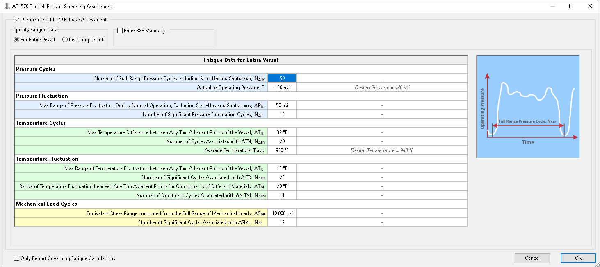Click the Design Temperature = 940 °F note
Image resolution: width=600 pixels, height=267 pixels.
382,150
